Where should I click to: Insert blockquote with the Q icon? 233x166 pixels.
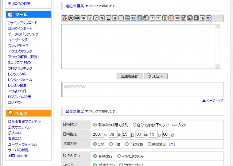pos(114,18)
